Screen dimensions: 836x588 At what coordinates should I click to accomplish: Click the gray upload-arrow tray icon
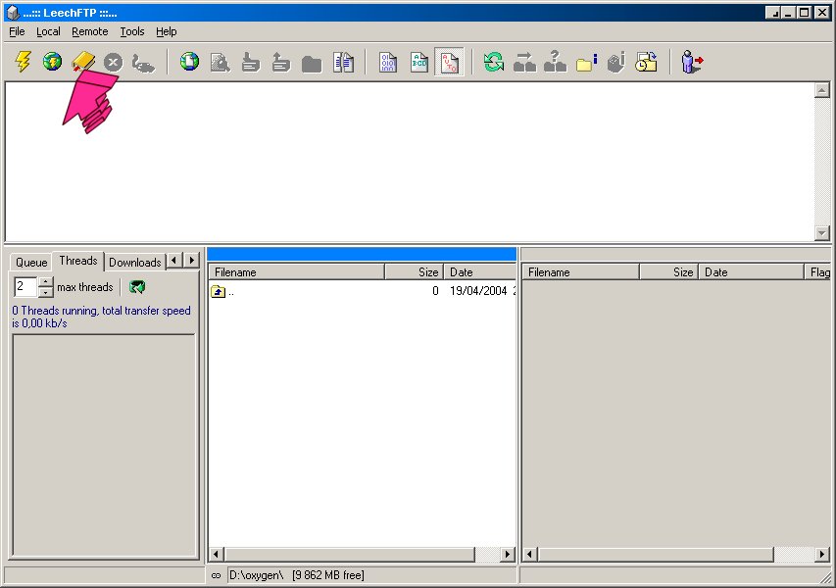[281, 63]
